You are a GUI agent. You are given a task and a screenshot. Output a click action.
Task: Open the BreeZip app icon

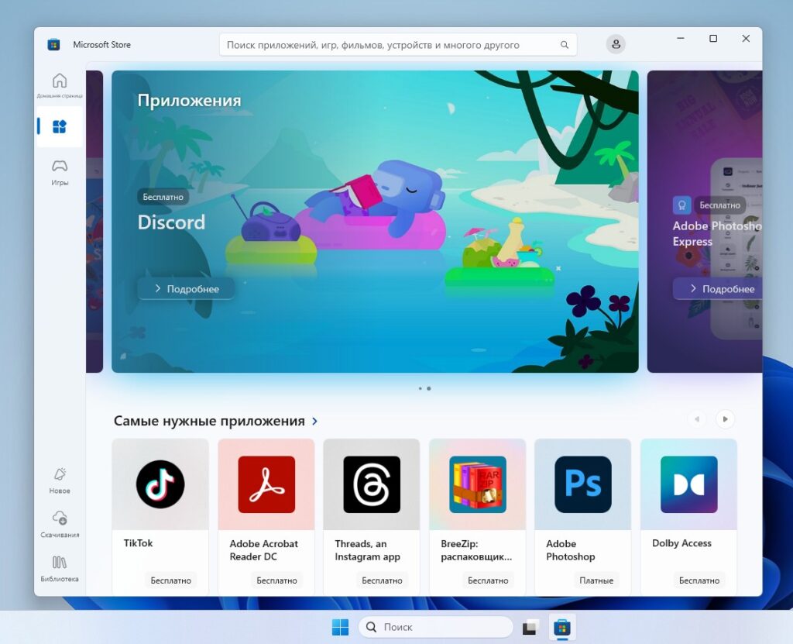pos(478,484)
